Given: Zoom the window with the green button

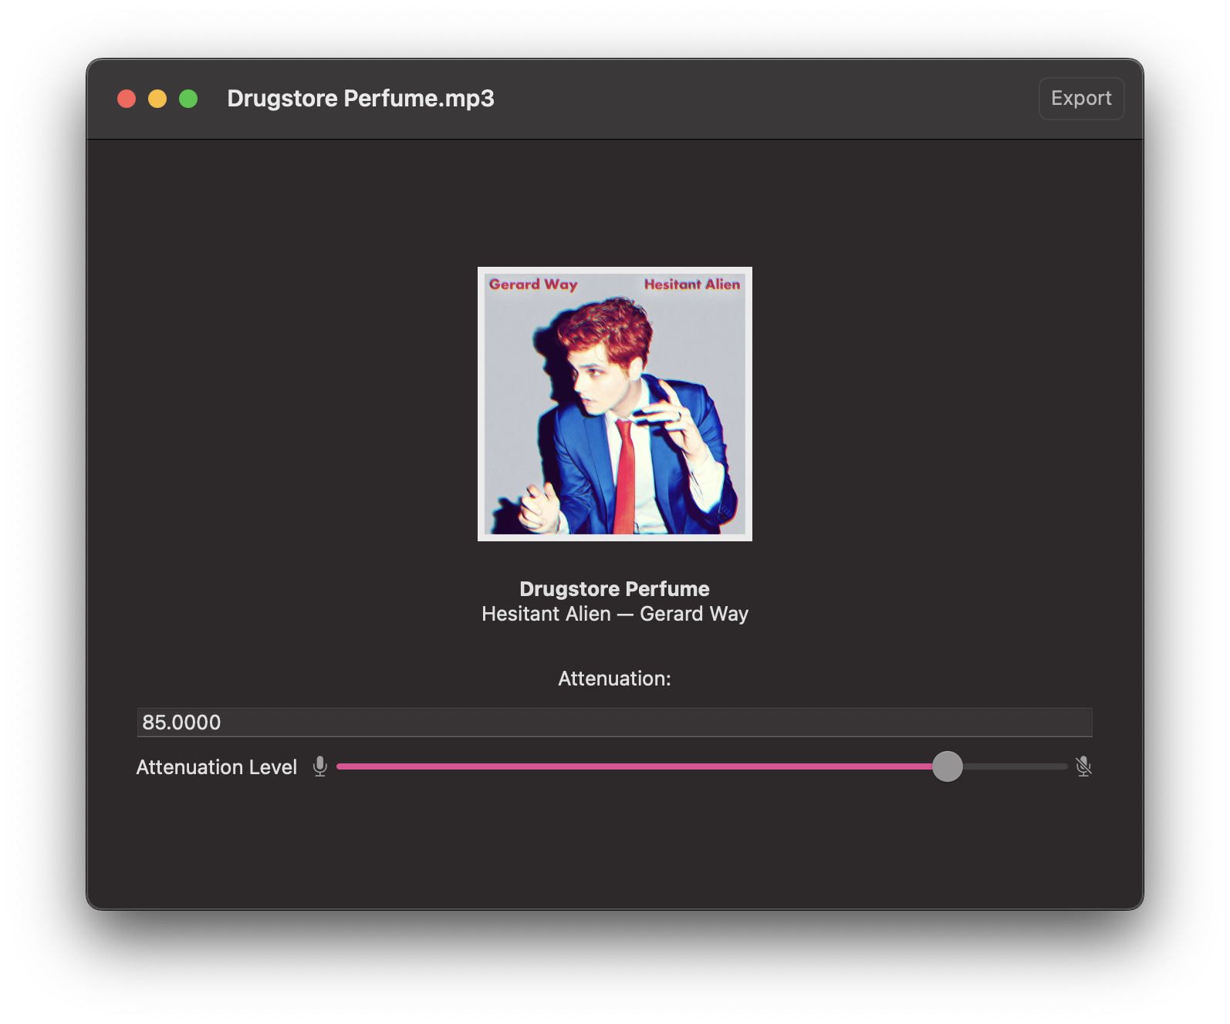Looking at the screenshot, I should pyautogui.click(x=188, y=99).
